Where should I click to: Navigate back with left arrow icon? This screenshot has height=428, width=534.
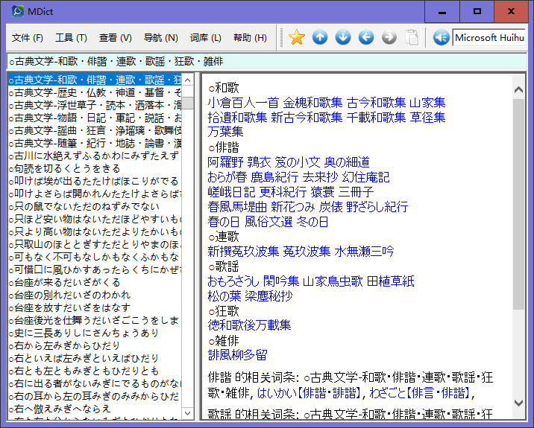(x=366, y=37)
